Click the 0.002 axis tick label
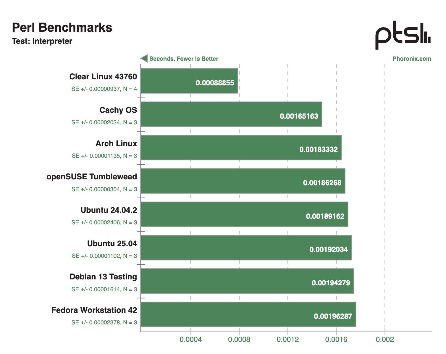Viewport: 446px width, 354px height. click(x=385, y=339)
